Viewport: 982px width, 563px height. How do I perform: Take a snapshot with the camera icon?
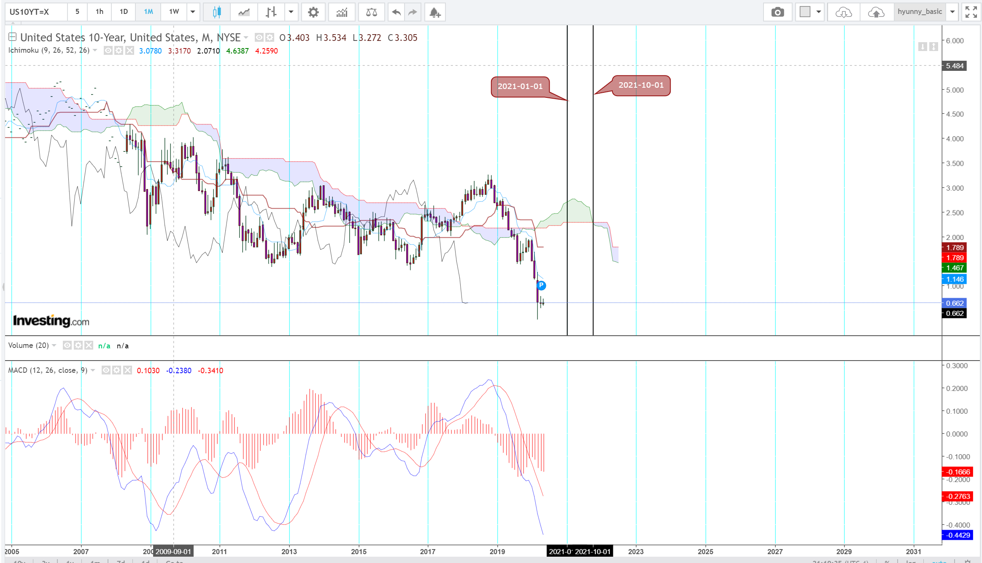(x=777, y=12)
